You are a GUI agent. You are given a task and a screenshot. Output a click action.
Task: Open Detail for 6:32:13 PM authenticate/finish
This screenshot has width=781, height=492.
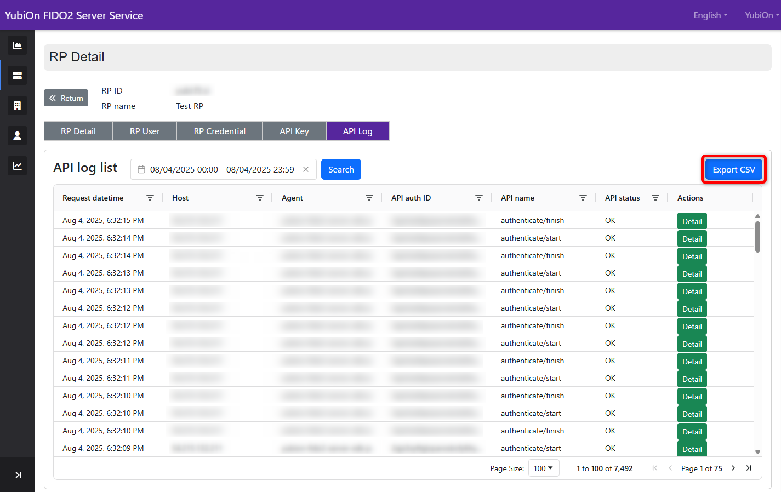(x=692, y=291)
